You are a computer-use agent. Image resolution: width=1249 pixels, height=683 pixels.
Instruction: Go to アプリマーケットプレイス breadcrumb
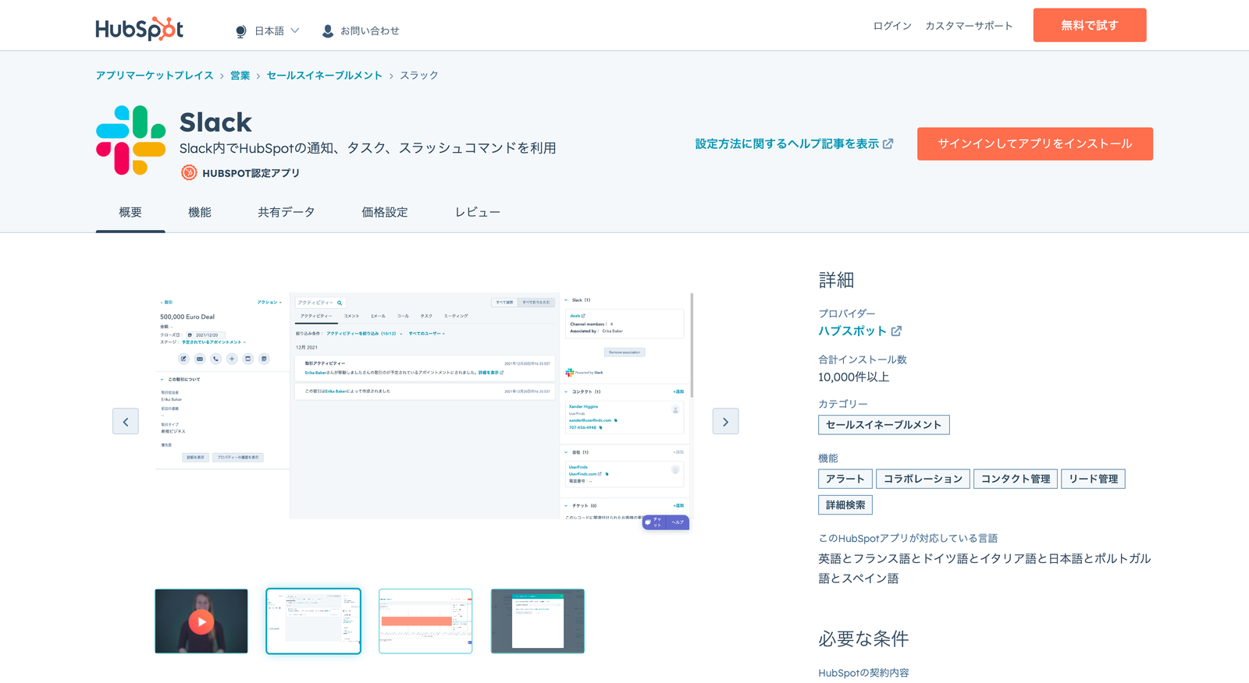pos(155,76)
